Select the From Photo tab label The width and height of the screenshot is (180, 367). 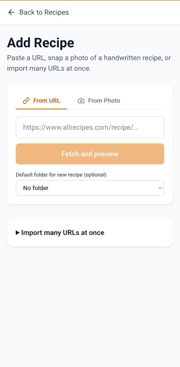click(104, 101)
